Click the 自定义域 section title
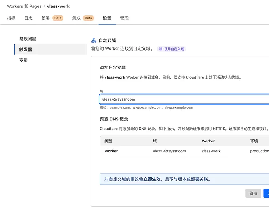269x210 pixels. coord(107,40)
